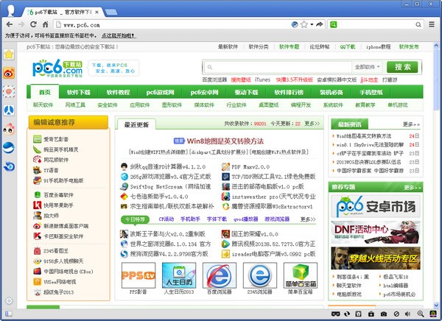Click the green 搜索 button
This screenshot has width=442, height=321.
pos(402,67)
